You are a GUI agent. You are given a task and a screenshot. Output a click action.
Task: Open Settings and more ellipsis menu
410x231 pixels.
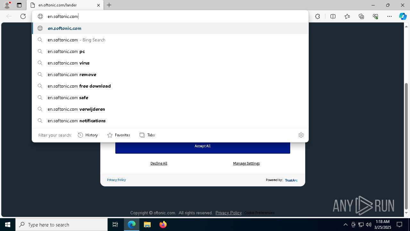click(389, 16)
